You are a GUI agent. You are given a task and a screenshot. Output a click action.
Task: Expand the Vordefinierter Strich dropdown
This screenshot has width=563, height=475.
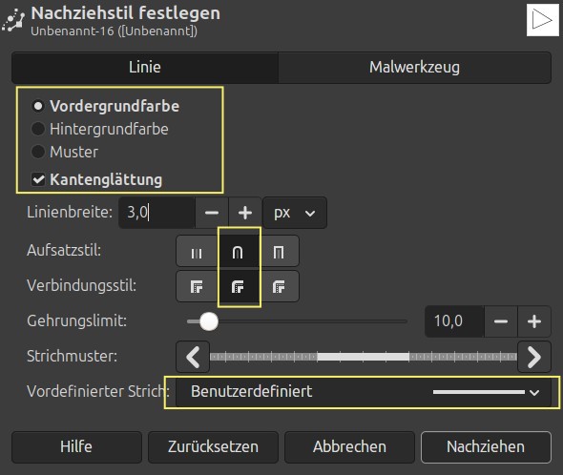(364, 392)
